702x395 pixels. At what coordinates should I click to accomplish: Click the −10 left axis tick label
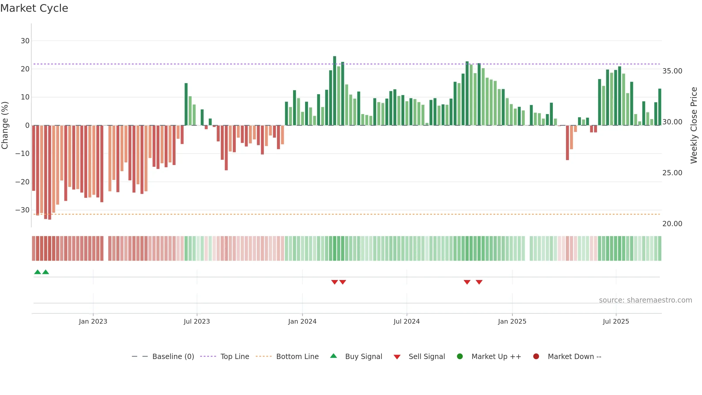tap(23, 153)
